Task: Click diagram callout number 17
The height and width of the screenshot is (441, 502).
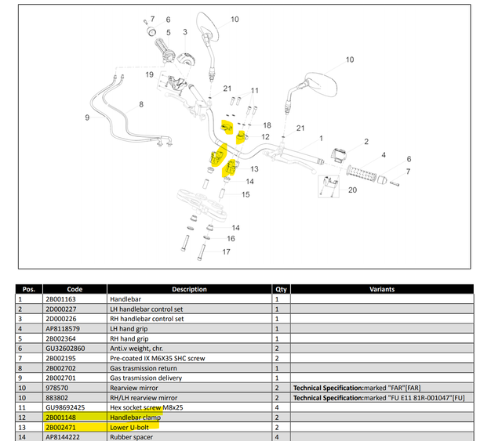Action: click(226, 252)
